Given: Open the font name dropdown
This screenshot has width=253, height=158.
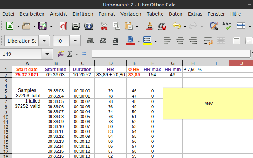Looking at the screenshot, I should (44, 41).
